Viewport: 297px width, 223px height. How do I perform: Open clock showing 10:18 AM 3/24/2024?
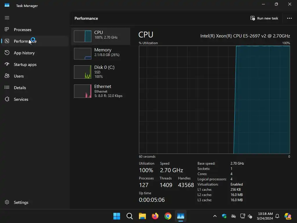[x=265, y=216]
